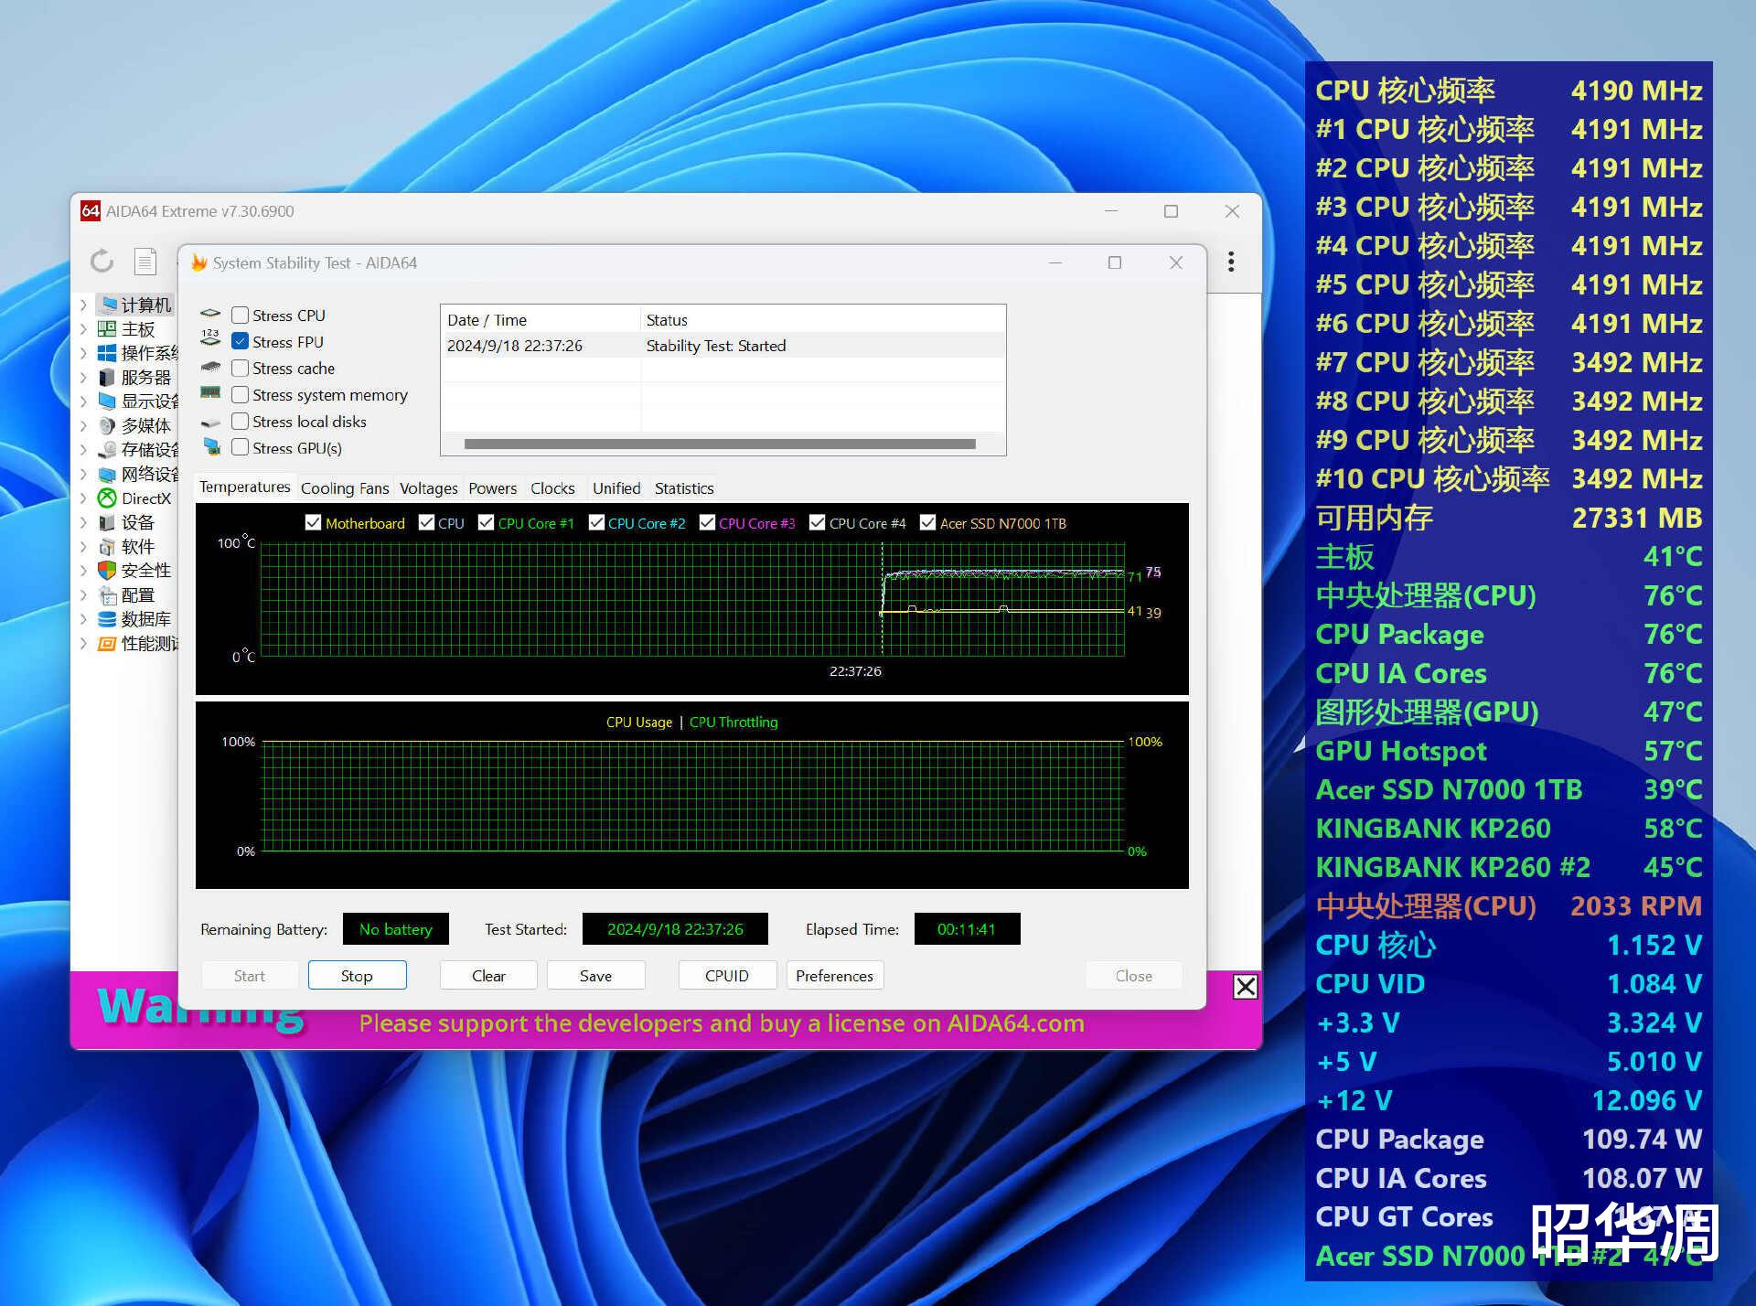
Task: Click the report page toolbar icon
Action: pyautogui.click(x=145, y=262)
